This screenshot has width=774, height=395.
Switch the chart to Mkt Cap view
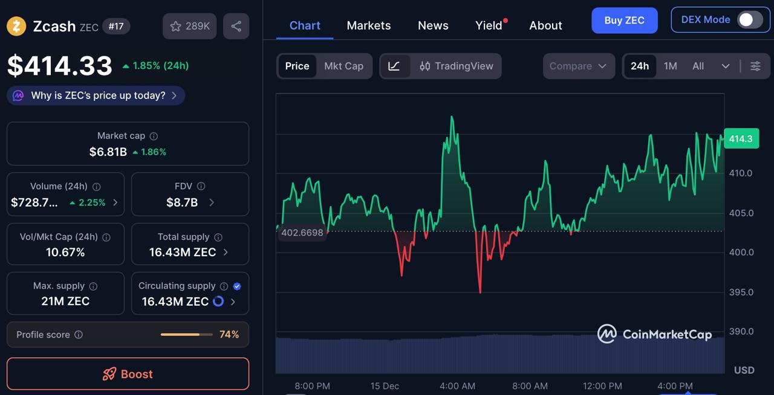point(343,66)
